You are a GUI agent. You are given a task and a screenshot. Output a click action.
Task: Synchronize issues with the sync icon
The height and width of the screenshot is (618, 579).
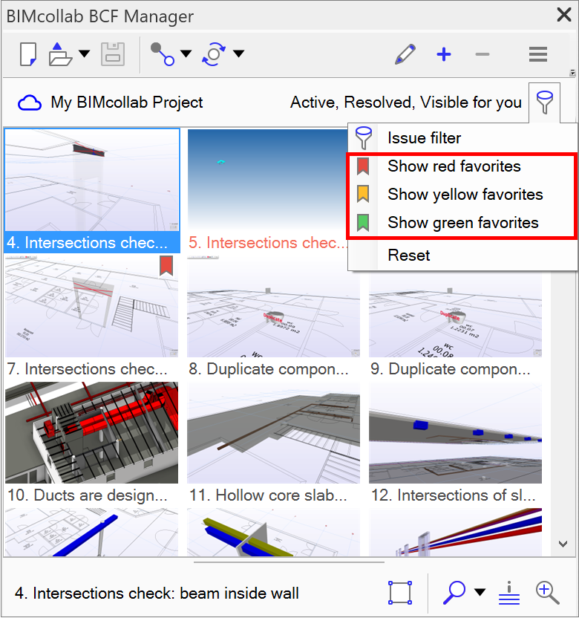click(x=214, y=54)
